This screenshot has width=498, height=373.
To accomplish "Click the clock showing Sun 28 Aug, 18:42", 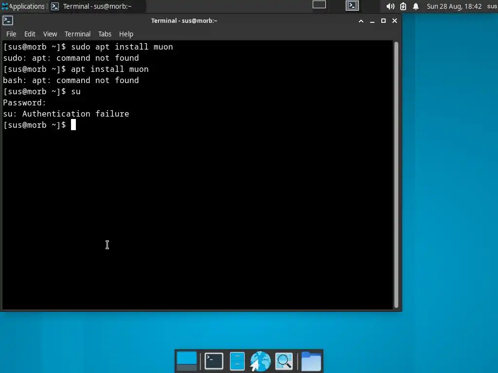I will coord(454,6).
